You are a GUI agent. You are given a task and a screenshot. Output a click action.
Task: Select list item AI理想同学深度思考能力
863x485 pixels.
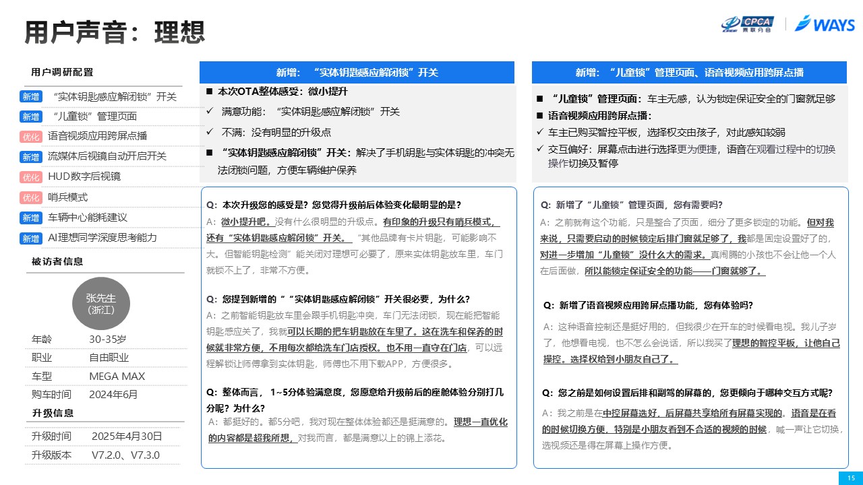[102, 238]
